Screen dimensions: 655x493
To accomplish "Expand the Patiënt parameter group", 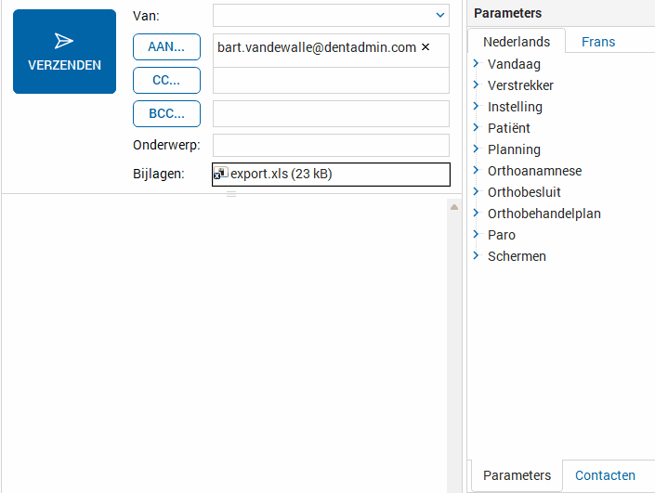I will tap(476, 127).
